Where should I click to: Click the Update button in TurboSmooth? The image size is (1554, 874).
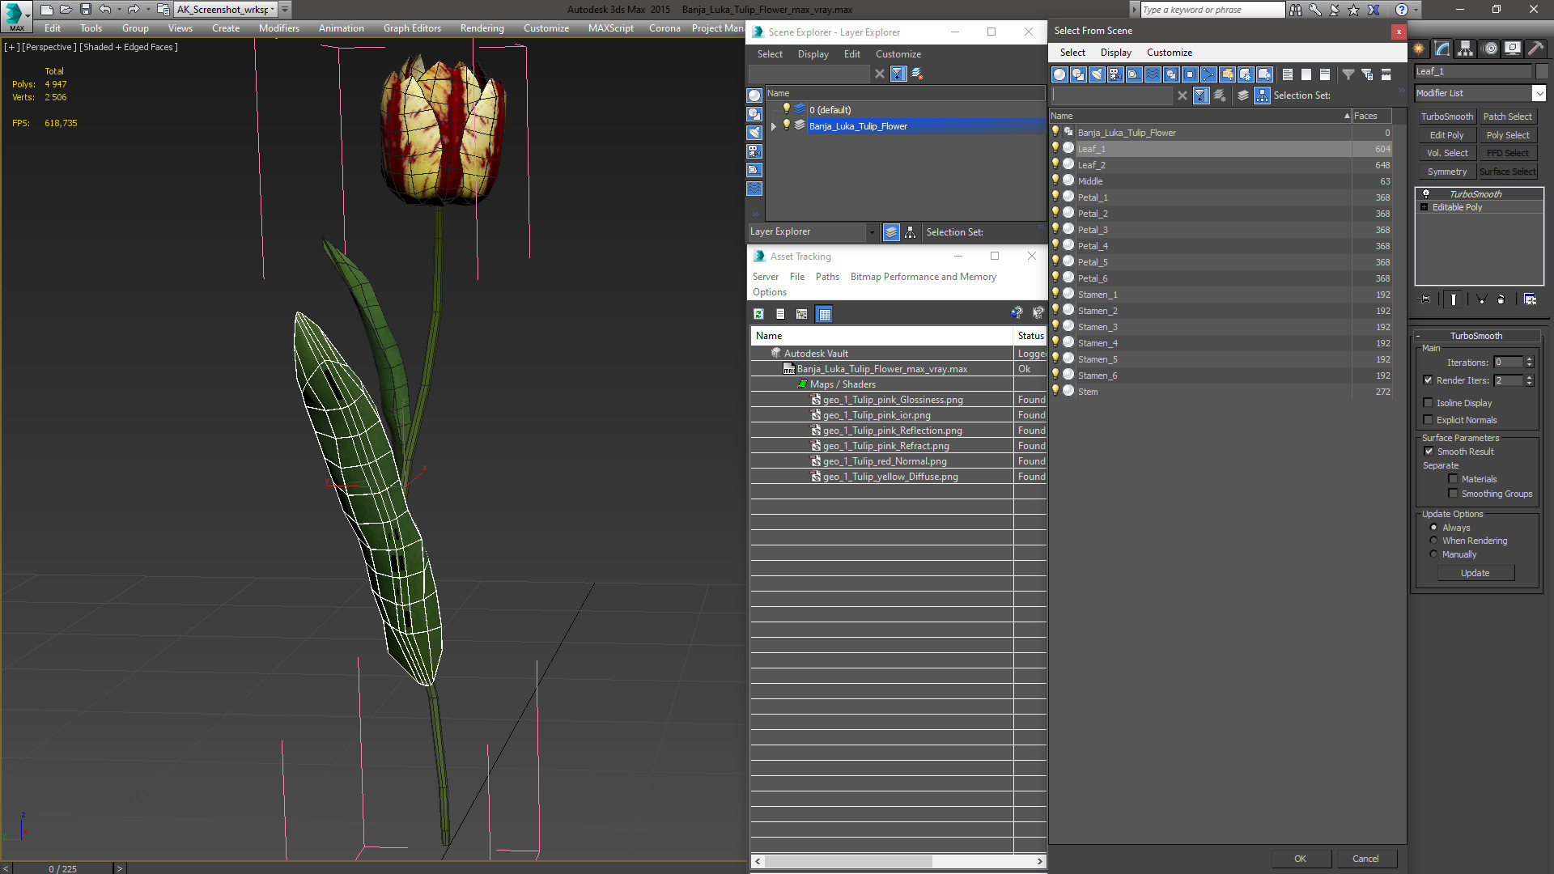tap(1475, 573)
